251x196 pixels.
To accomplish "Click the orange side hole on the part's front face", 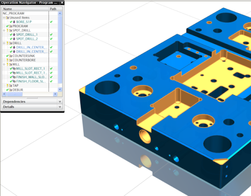I will (x=145, y=137).
